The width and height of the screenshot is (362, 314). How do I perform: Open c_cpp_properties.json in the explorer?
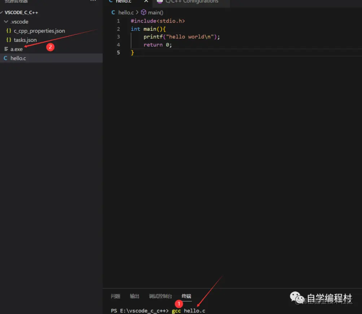point(39,31)
